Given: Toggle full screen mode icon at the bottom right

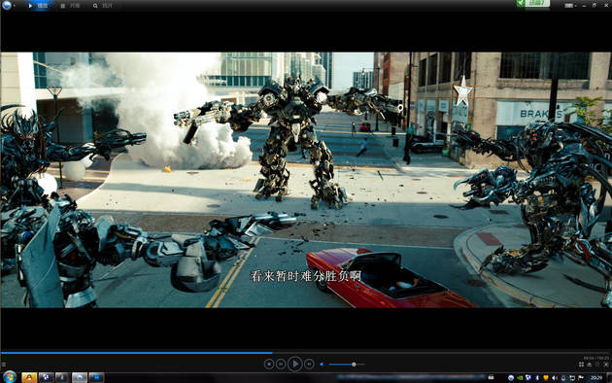Looking at the screenshot, I should tap(605, 365).
